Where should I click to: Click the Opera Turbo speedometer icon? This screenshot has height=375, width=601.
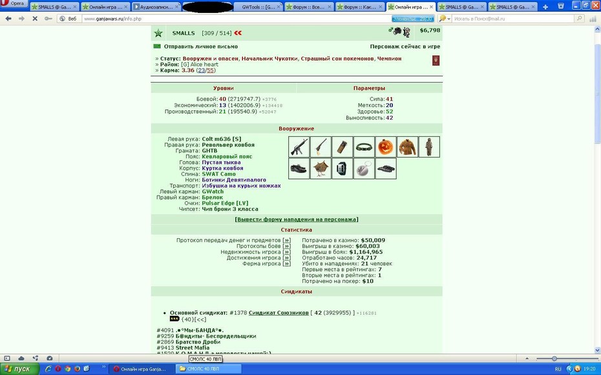click(50, 358)
